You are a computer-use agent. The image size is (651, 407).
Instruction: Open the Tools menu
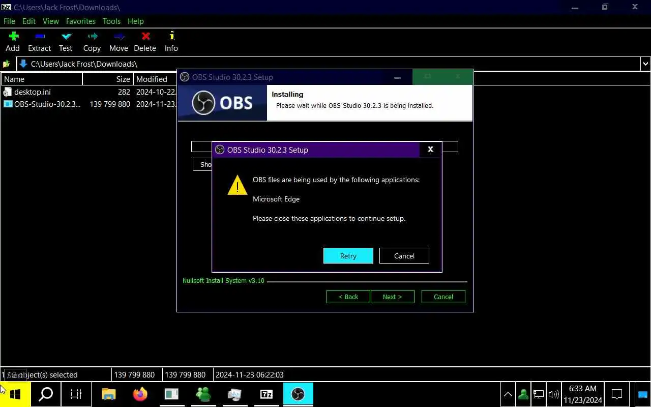pyautogui.click(x=111, y=21)
